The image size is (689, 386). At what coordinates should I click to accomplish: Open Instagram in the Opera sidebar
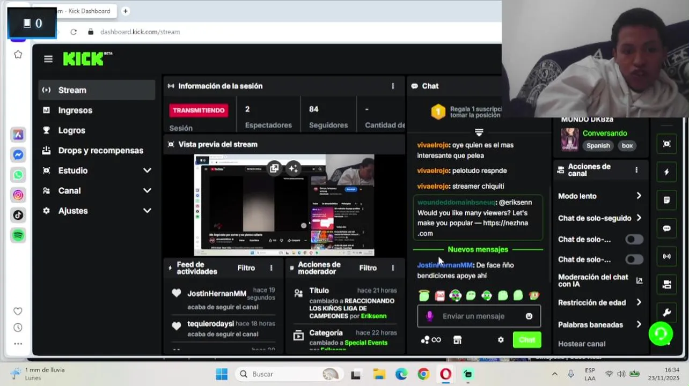point(18,195)
